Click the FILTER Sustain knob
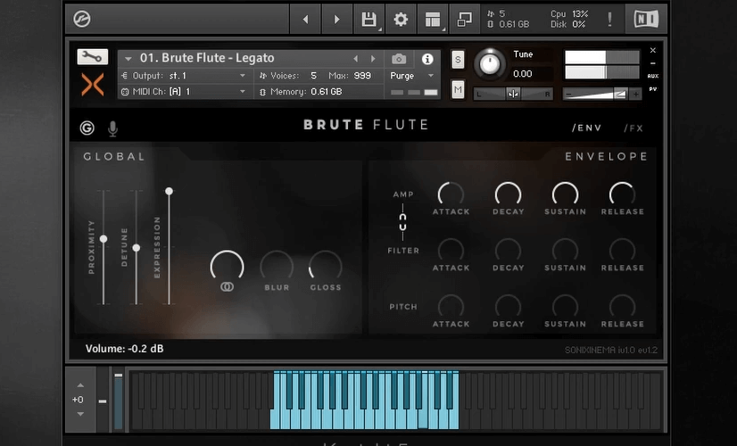The width and height of the screenshot is (737, 446). [565, 251]
